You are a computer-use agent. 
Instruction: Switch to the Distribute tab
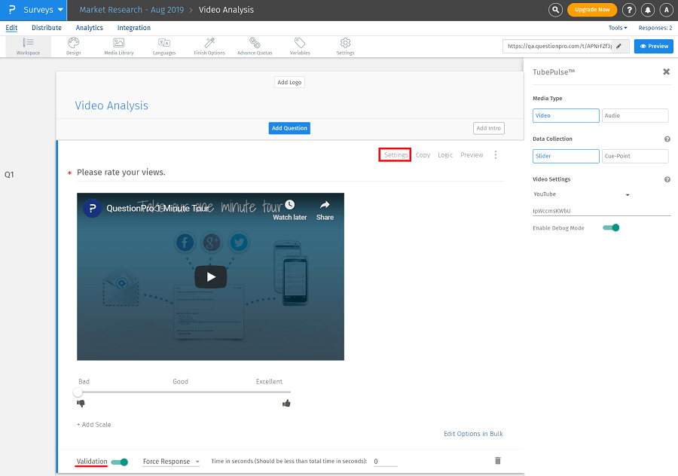tap(47, 28)
